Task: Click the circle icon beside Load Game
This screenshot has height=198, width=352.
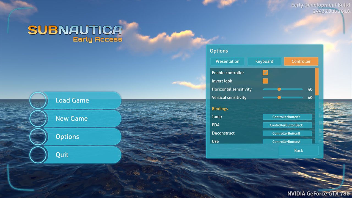Action: (38, 100)
